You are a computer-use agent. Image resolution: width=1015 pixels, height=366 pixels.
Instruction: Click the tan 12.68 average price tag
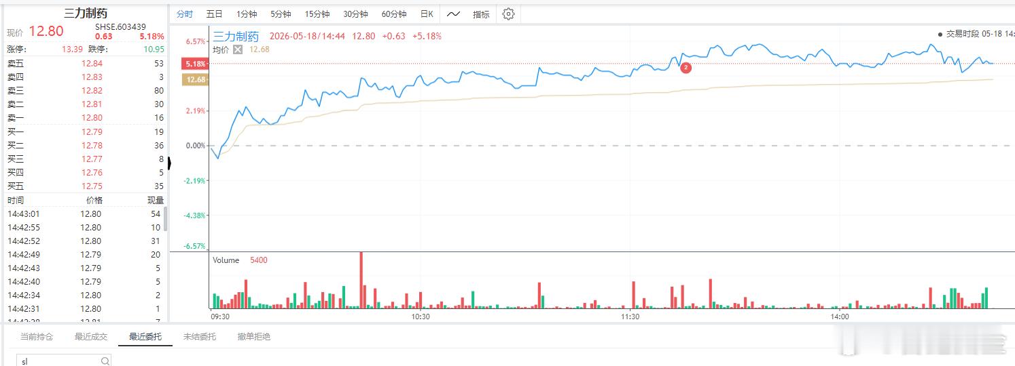click(196, 79)
